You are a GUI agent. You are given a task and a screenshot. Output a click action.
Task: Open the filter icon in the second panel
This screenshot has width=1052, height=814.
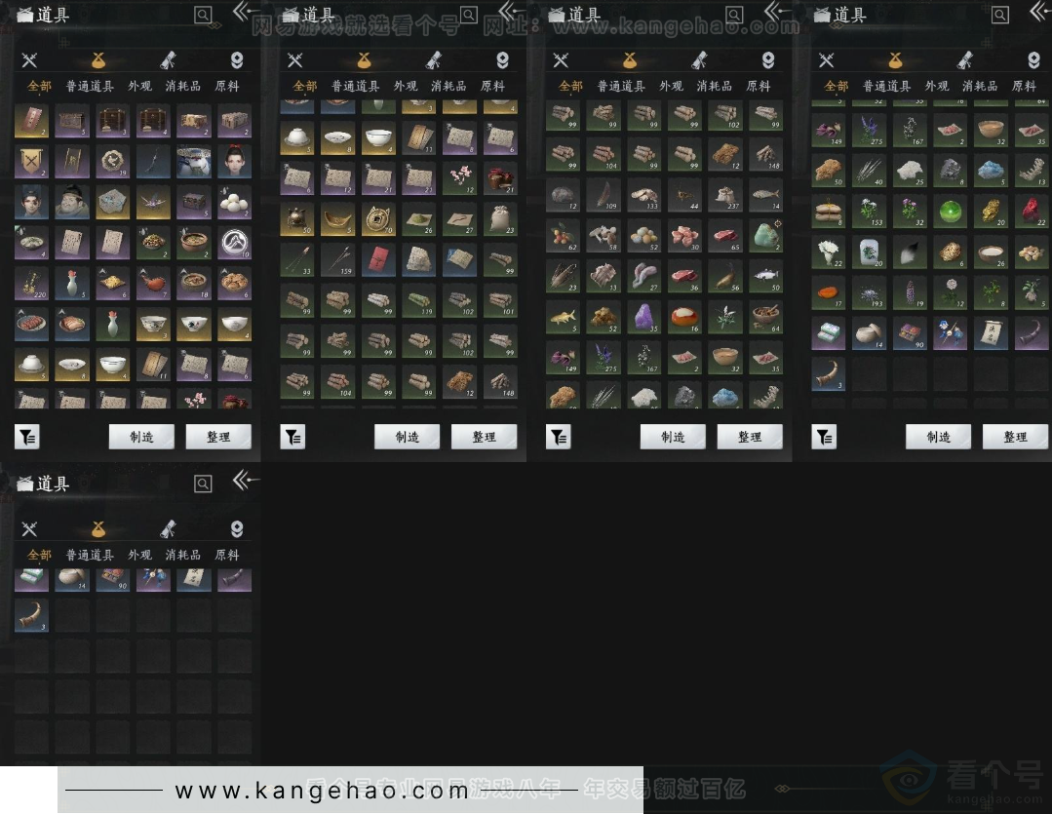click(x=292, y=437)
